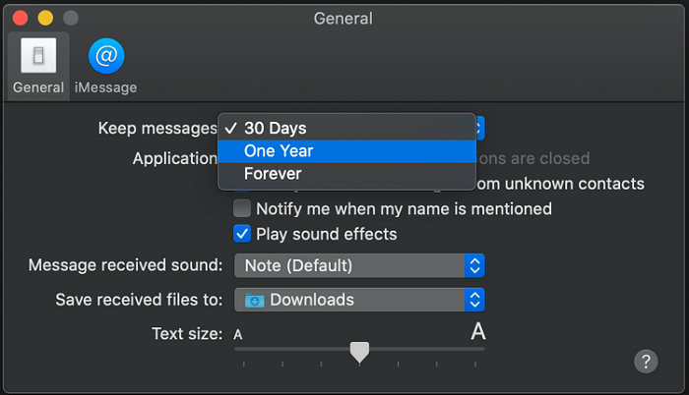Click the checkmark beside 30 Days
This screenshot has height=395, width=689.
pos(230,128)
